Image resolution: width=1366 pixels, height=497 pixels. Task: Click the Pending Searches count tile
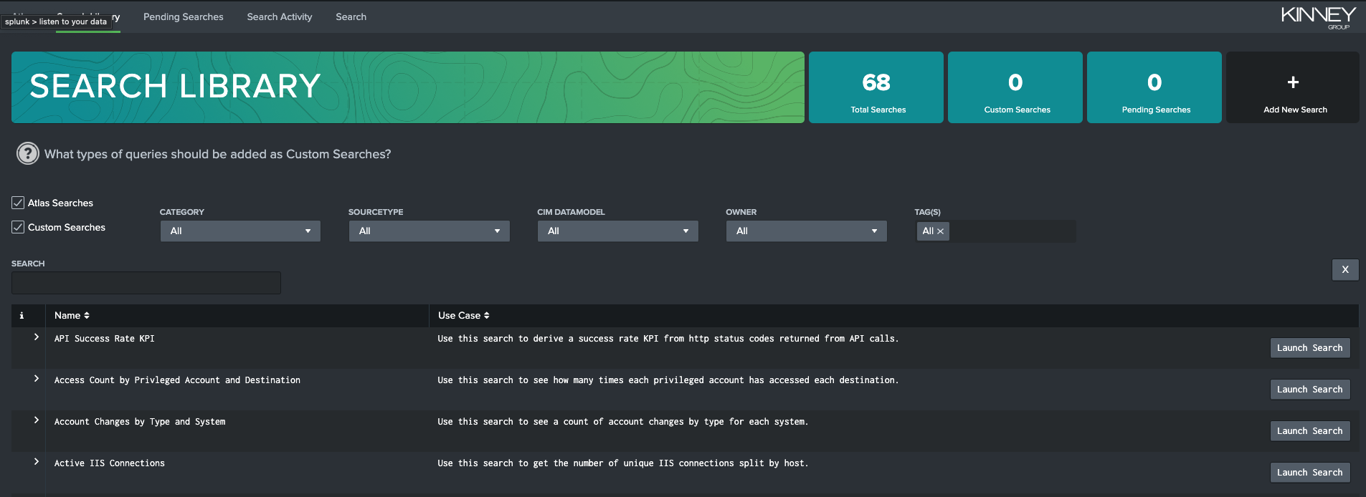click(x=1154, y=87)
